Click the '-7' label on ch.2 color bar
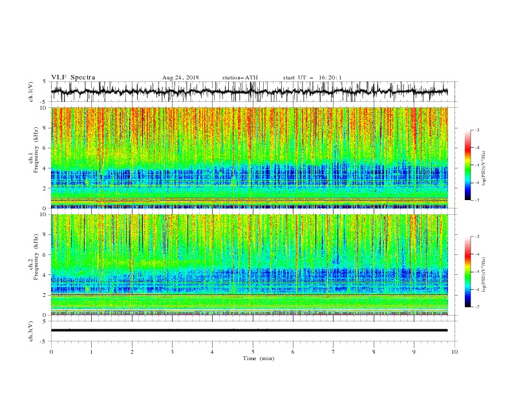The height and width of the screenshot is (395, 512). click(x=477, y=307)
